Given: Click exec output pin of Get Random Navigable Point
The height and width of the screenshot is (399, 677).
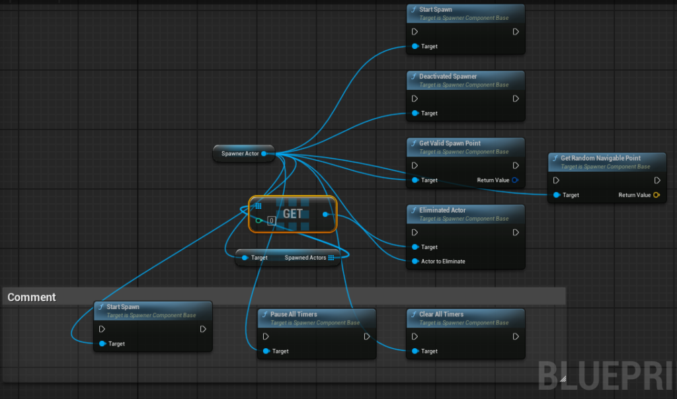Looking at the screenshot, I should pos(657,180).
